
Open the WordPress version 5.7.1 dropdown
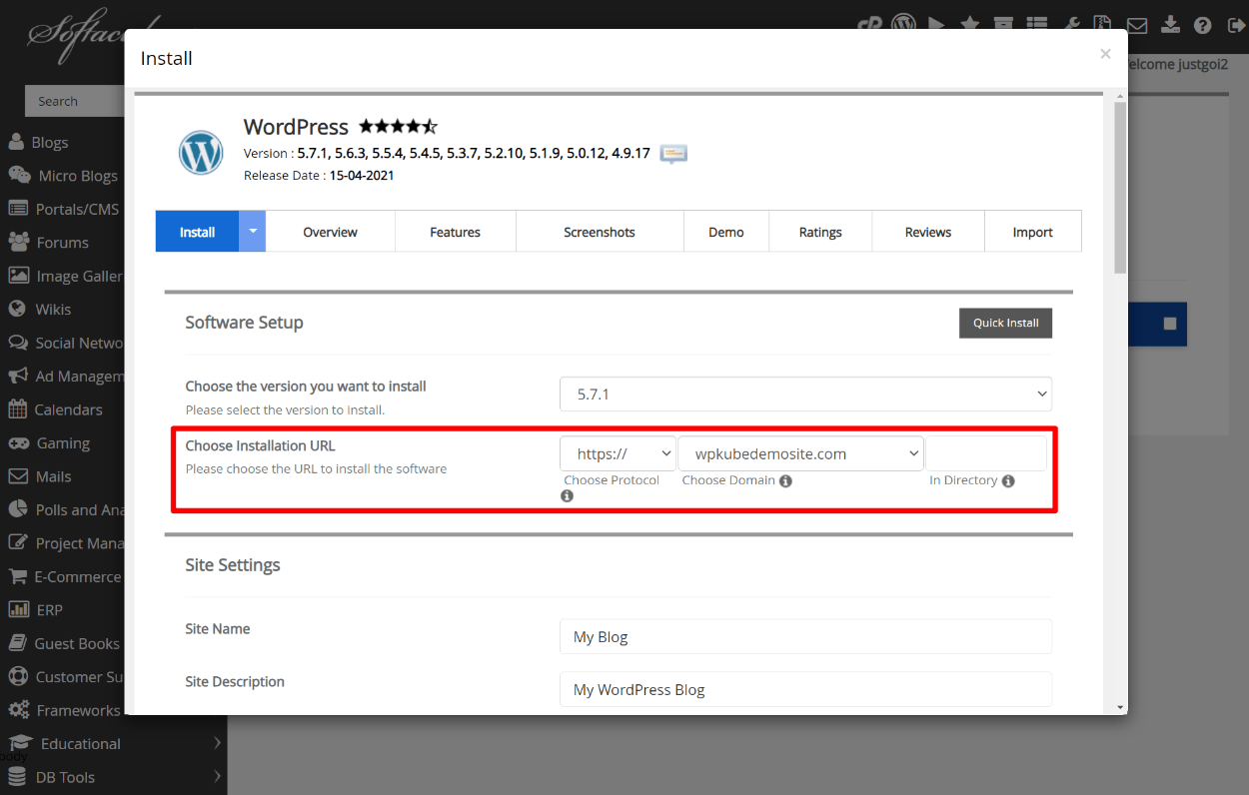805,394
